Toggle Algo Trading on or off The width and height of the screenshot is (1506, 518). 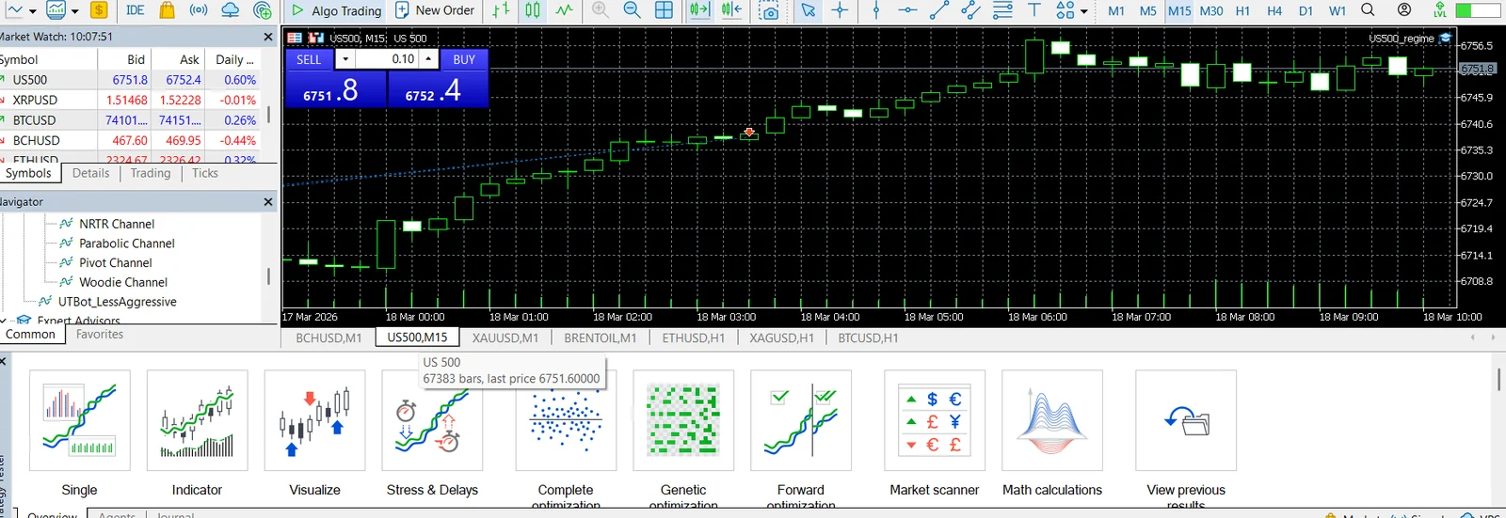click(336, 10)
